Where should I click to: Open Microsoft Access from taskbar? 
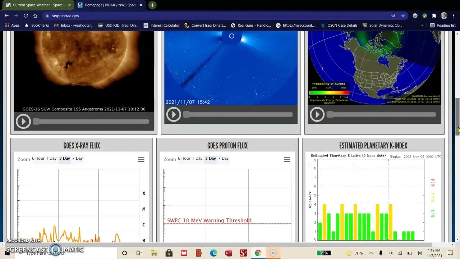[228, 253]
